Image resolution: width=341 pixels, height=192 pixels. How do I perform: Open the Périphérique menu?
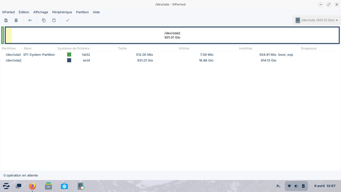coord(62,12)
